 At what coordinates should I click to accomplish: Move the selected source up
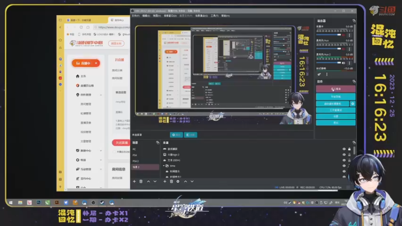point(185,181)
